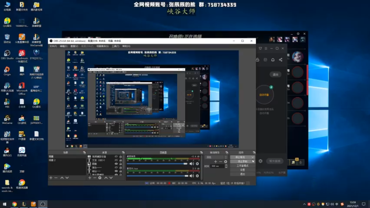Viewport: 370px width, 208px height.
Task: Open transition properties with the gear icon
Action: coord(226,161)
